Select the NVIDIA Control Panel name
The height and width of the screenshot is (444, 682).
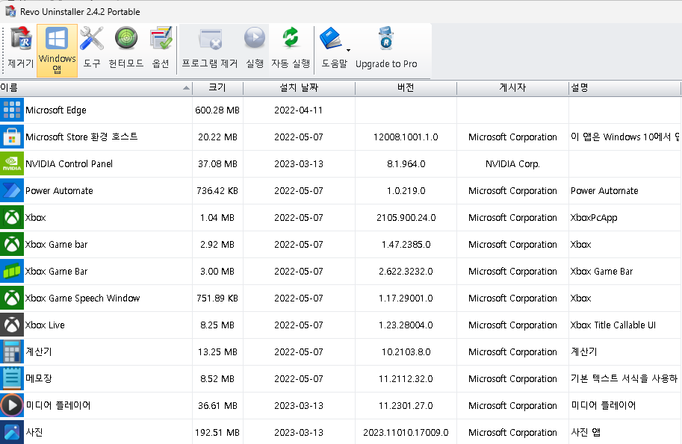[x=69, y=163]
